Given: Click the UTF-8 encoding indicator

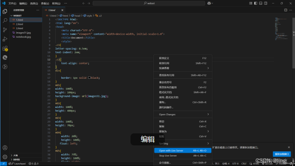Looking at the screenshot, I should click(x=235, y=164).
